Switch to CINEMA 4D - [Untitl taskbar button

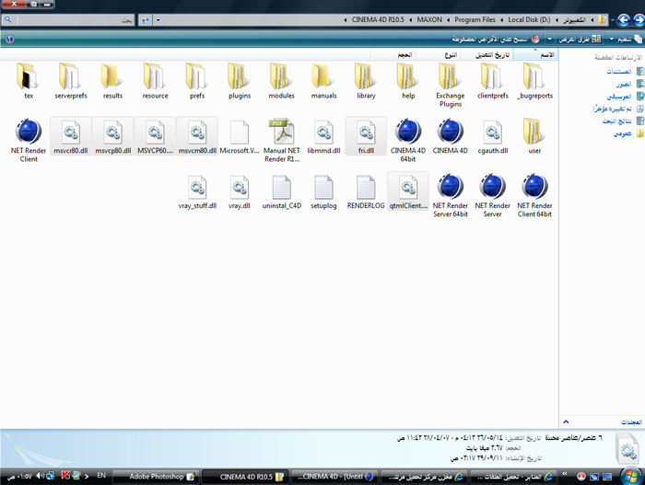click(335, 477)
